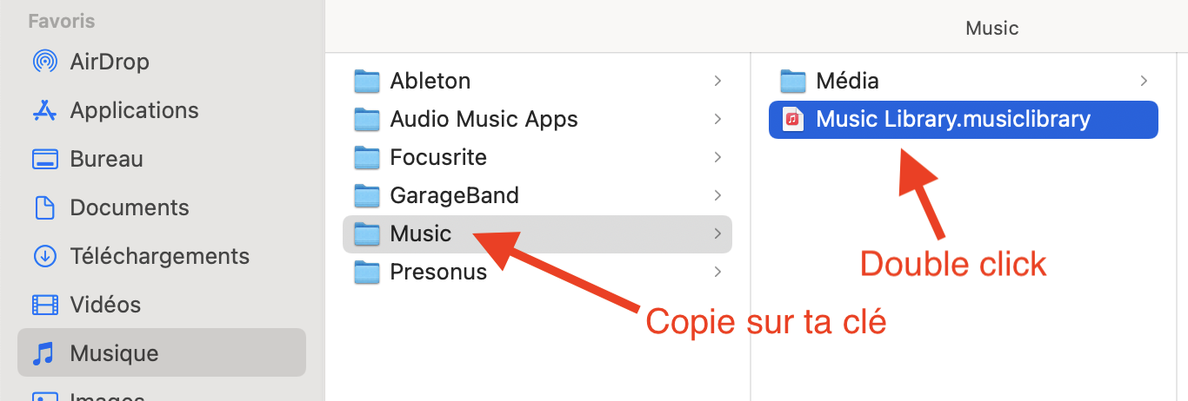
Task: Click the Média folder icon
Action: [x=793, y=81]
